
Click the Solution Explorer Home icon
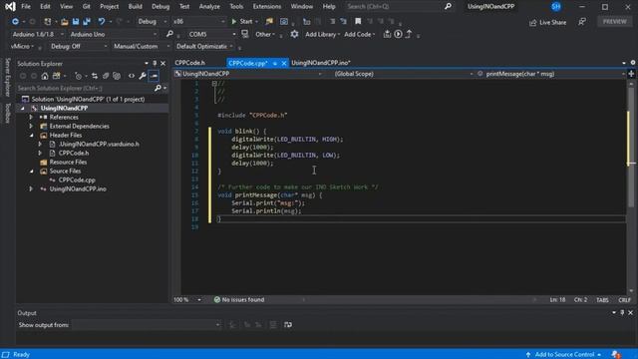coord(45,76)
